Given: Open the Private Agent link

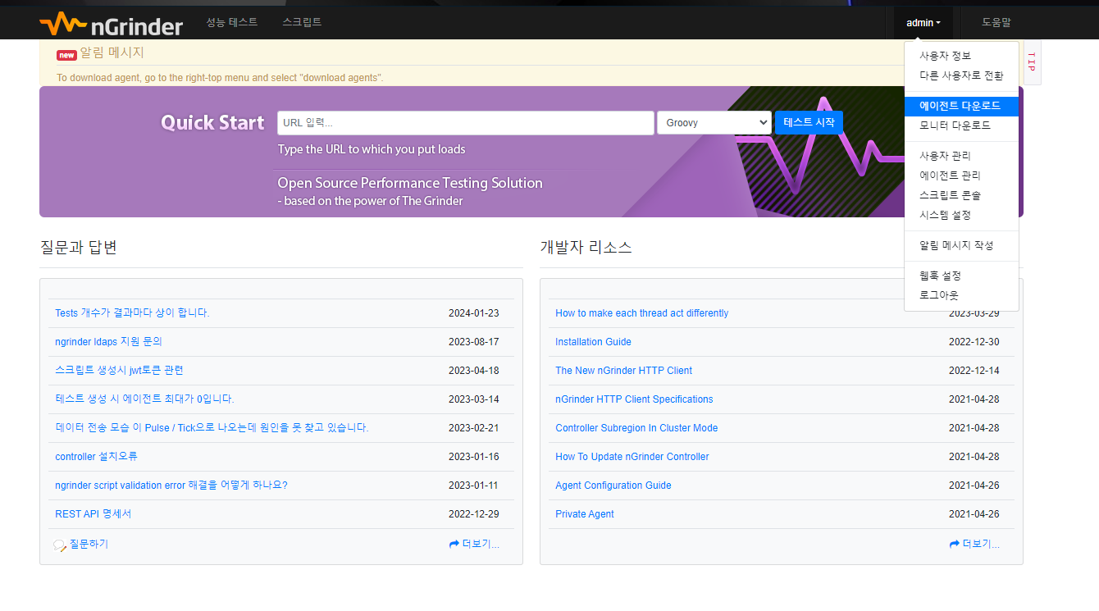Looking at the screenshot, I should coord(584,514).
